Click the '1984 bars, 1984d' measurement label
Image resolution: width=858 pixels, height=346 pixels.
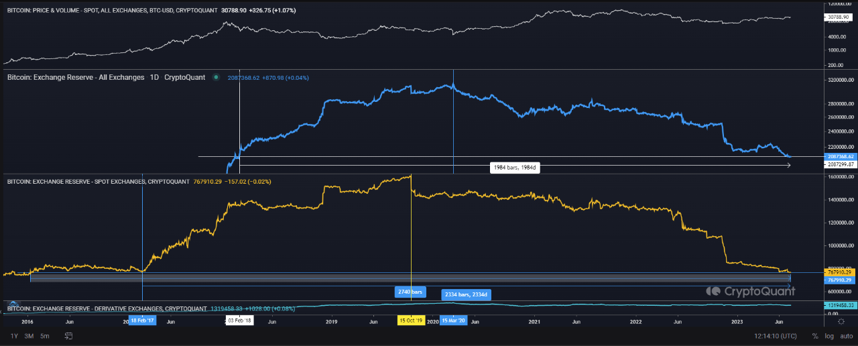515,168
